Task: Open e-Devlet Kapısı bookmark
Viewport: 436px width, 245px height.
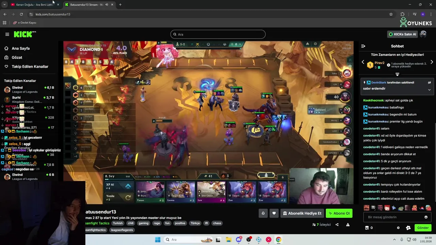Action: 25,22
